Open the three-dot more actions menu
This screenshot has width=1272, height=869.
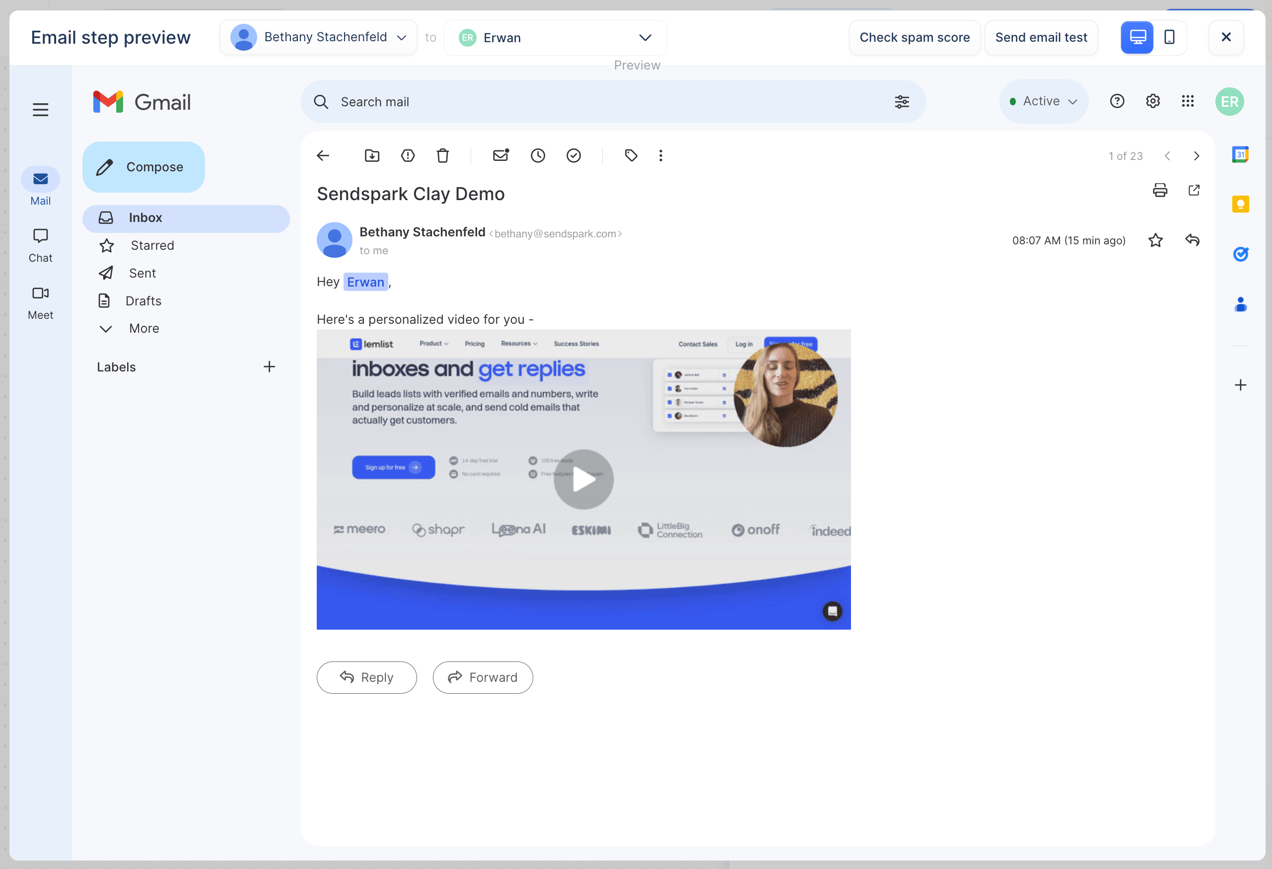pos(661,155)
